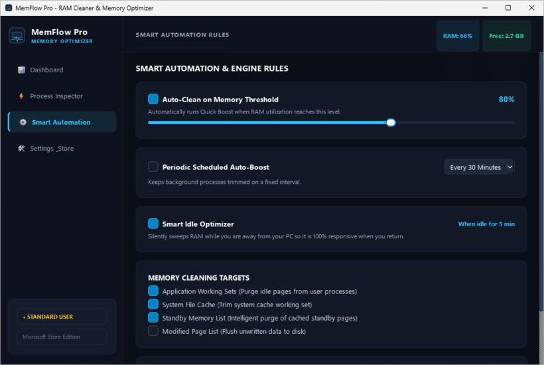Uncheck Standby Memory List target
The width and height of the screenshot is (544, 365).
(x=153, y=317)
